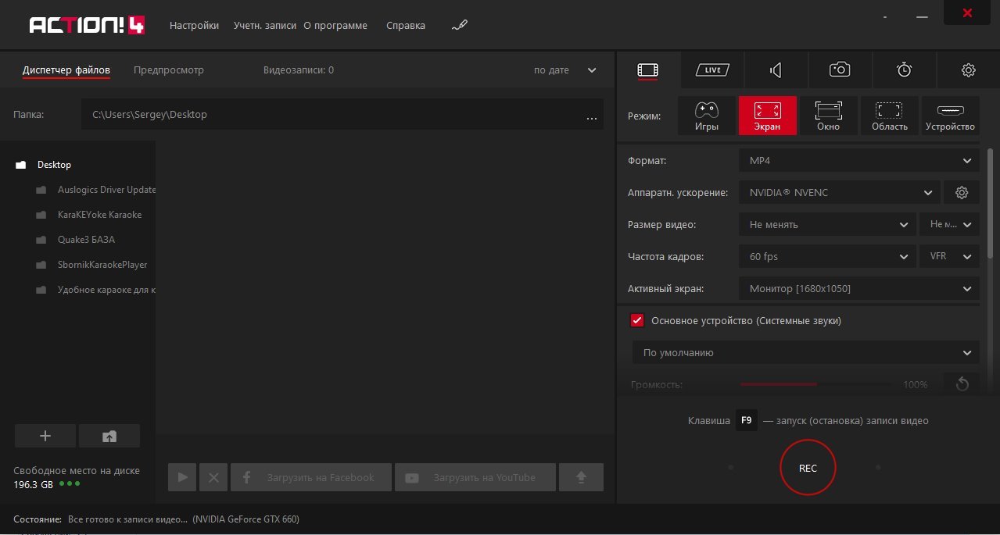Viewport: 1000px width, 535px height.
Task: Click the upload arrow button
Action: (582, 477)
